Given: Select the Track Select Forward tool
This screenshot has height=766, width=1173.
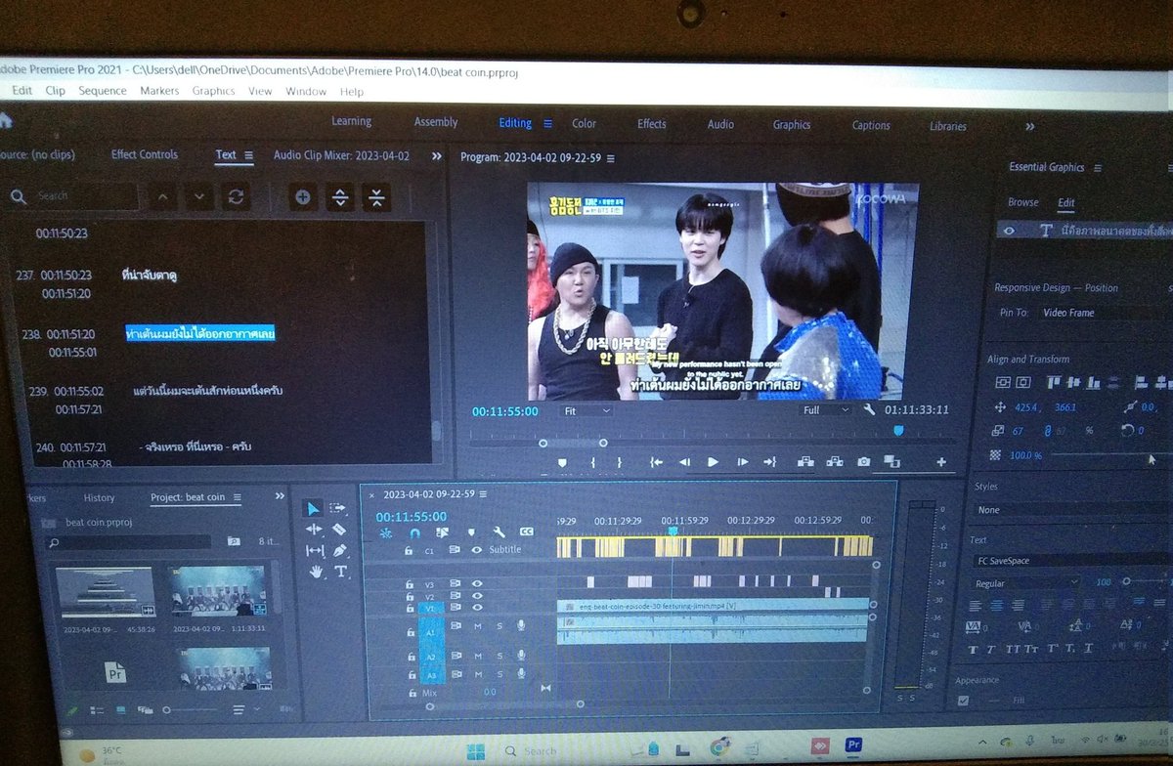Looking at the screenshot, I should (338, 508).
